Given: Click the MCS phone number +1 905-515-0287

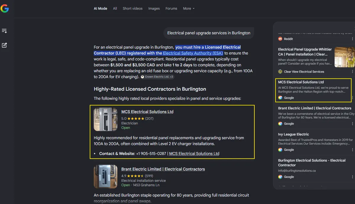Looking at the screenshot, I should point(151,154).
